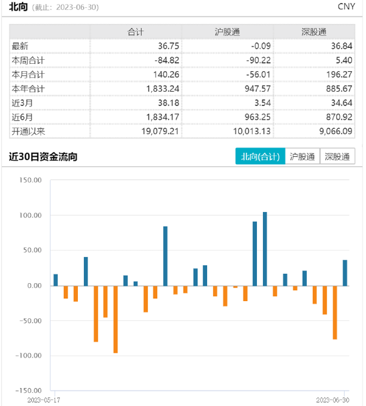
Task: Click the -100.00 y-axis label
Action: pyautogui.click(x=28, y=355)
